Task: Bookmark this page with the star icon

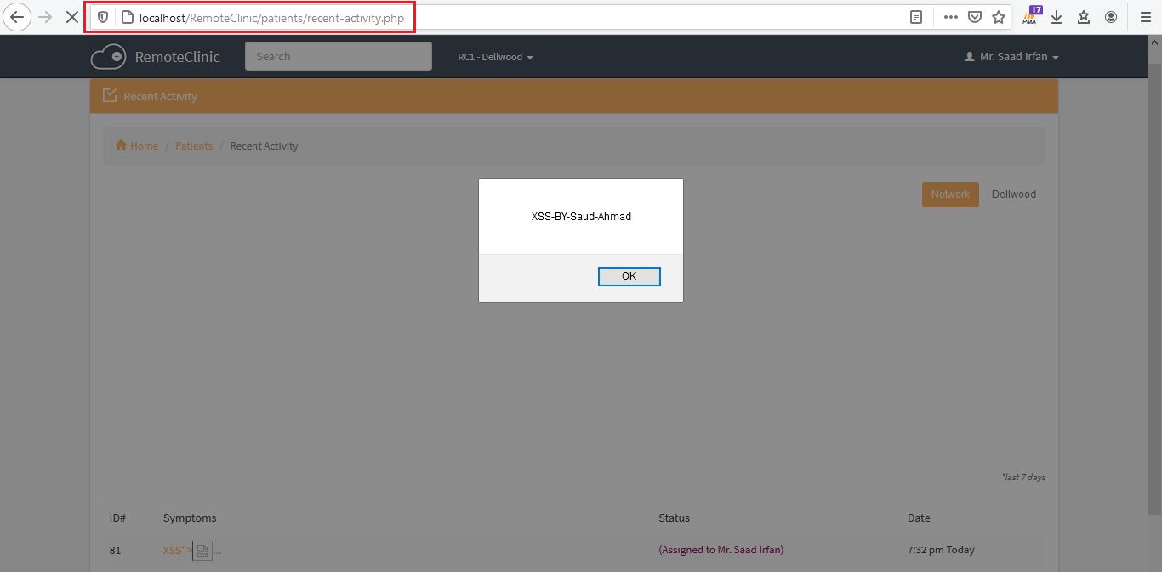Action: 999,17
